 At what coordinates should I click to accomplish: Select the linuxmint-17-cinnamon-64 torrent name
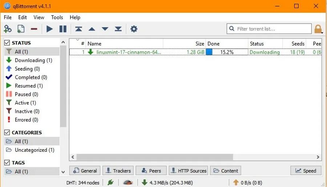tap(129, 52)
